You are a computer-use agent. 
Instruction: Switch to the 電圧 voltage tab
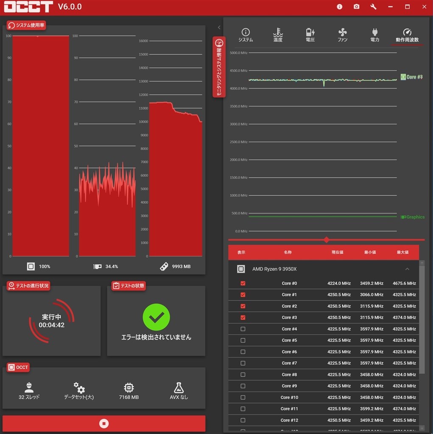(x=310, y=35)
